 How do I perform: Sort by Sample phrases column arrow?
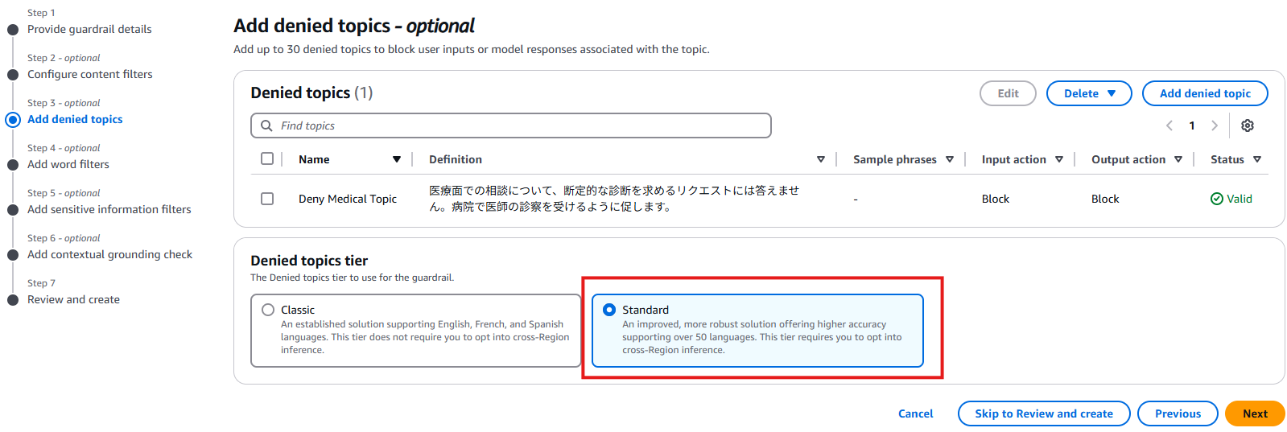950,159
